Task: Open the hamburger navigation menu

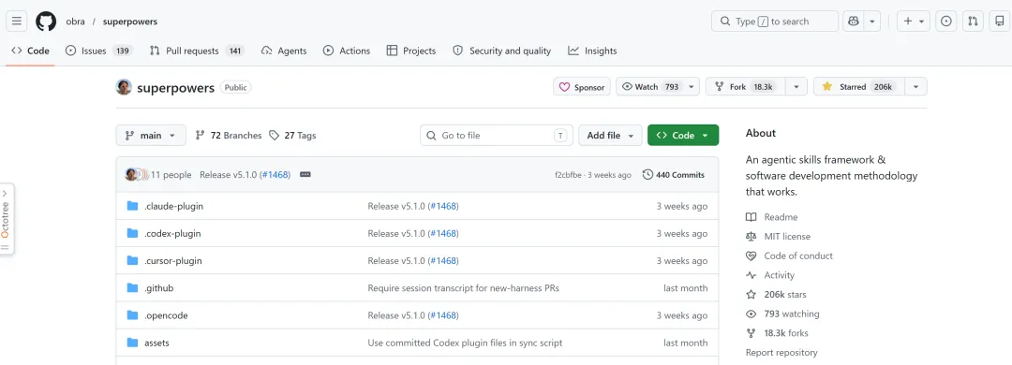Action: pyautogui.click(x=17, y=22)
